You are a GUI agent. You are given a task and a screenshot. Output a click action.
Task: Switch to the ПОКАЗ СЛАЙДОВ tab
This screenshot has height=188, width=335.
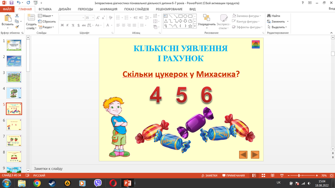click(x=136, y=9)
